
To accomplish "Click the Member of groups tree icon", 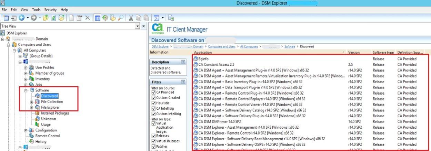I will 32,73.
